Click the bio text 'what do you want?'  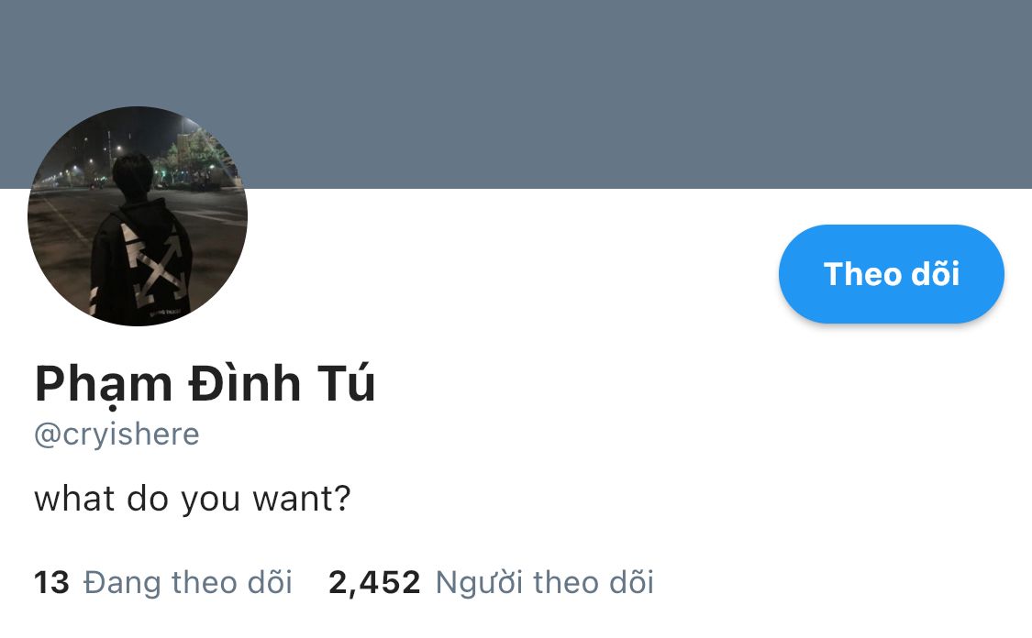(x=193, y=500)
